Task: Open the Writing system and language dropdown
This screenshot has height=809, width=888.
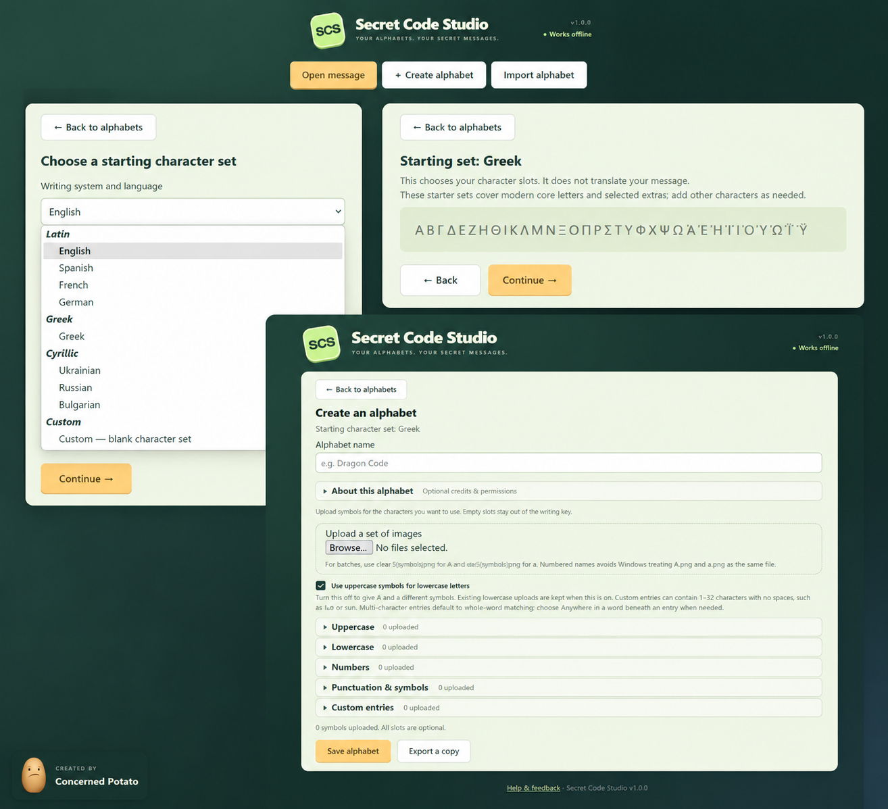Action: point(193,212)
